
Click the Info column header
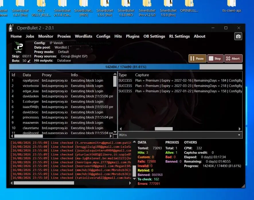click(x=74, y=75)
